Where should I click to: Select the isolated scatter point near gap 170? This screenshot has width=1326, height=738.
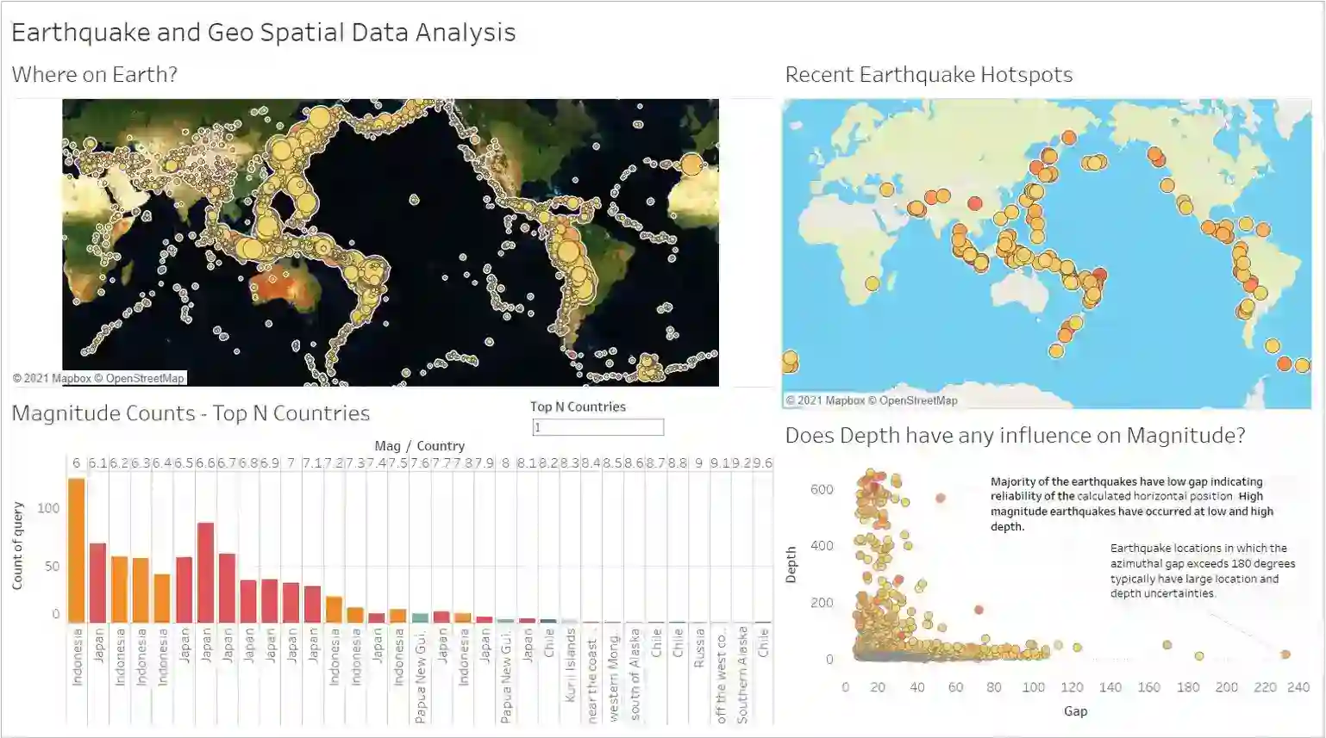pos(1167,644)
